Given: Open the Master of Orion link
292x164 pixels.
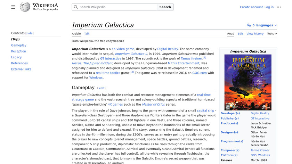Looking at the screenshot, I should (x=153, y=105).
